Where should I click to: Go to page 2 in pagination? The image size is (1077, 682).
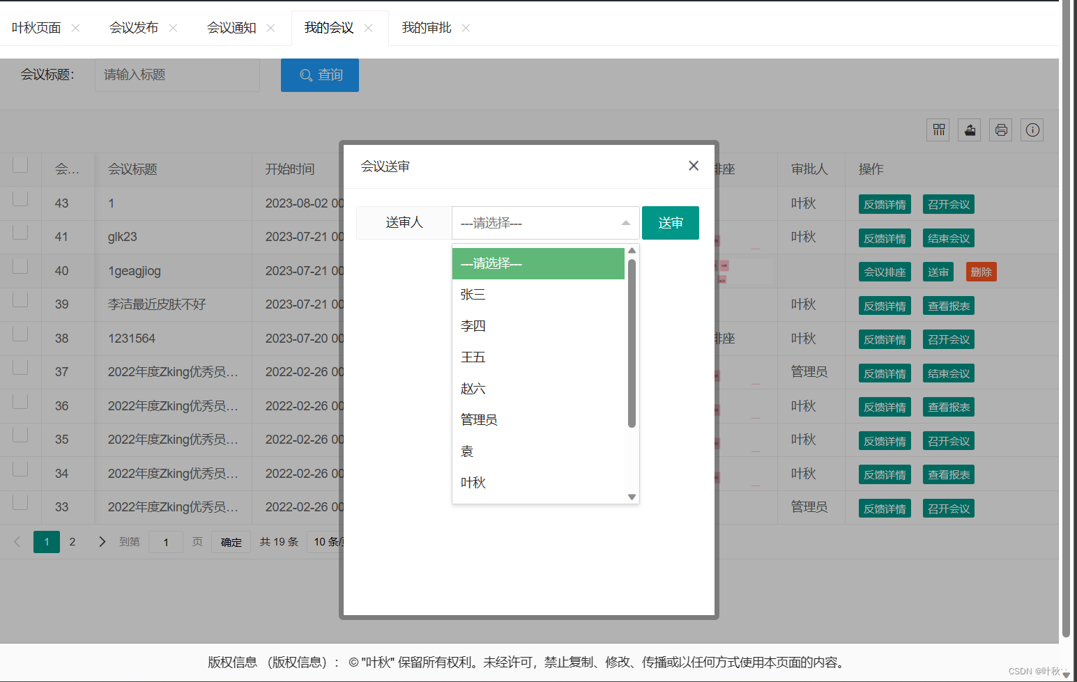coord(72,542)
